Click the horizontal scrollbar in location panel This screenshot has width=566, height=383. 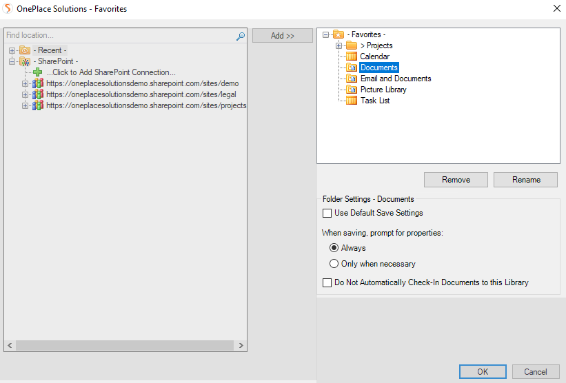coord(125,346)
